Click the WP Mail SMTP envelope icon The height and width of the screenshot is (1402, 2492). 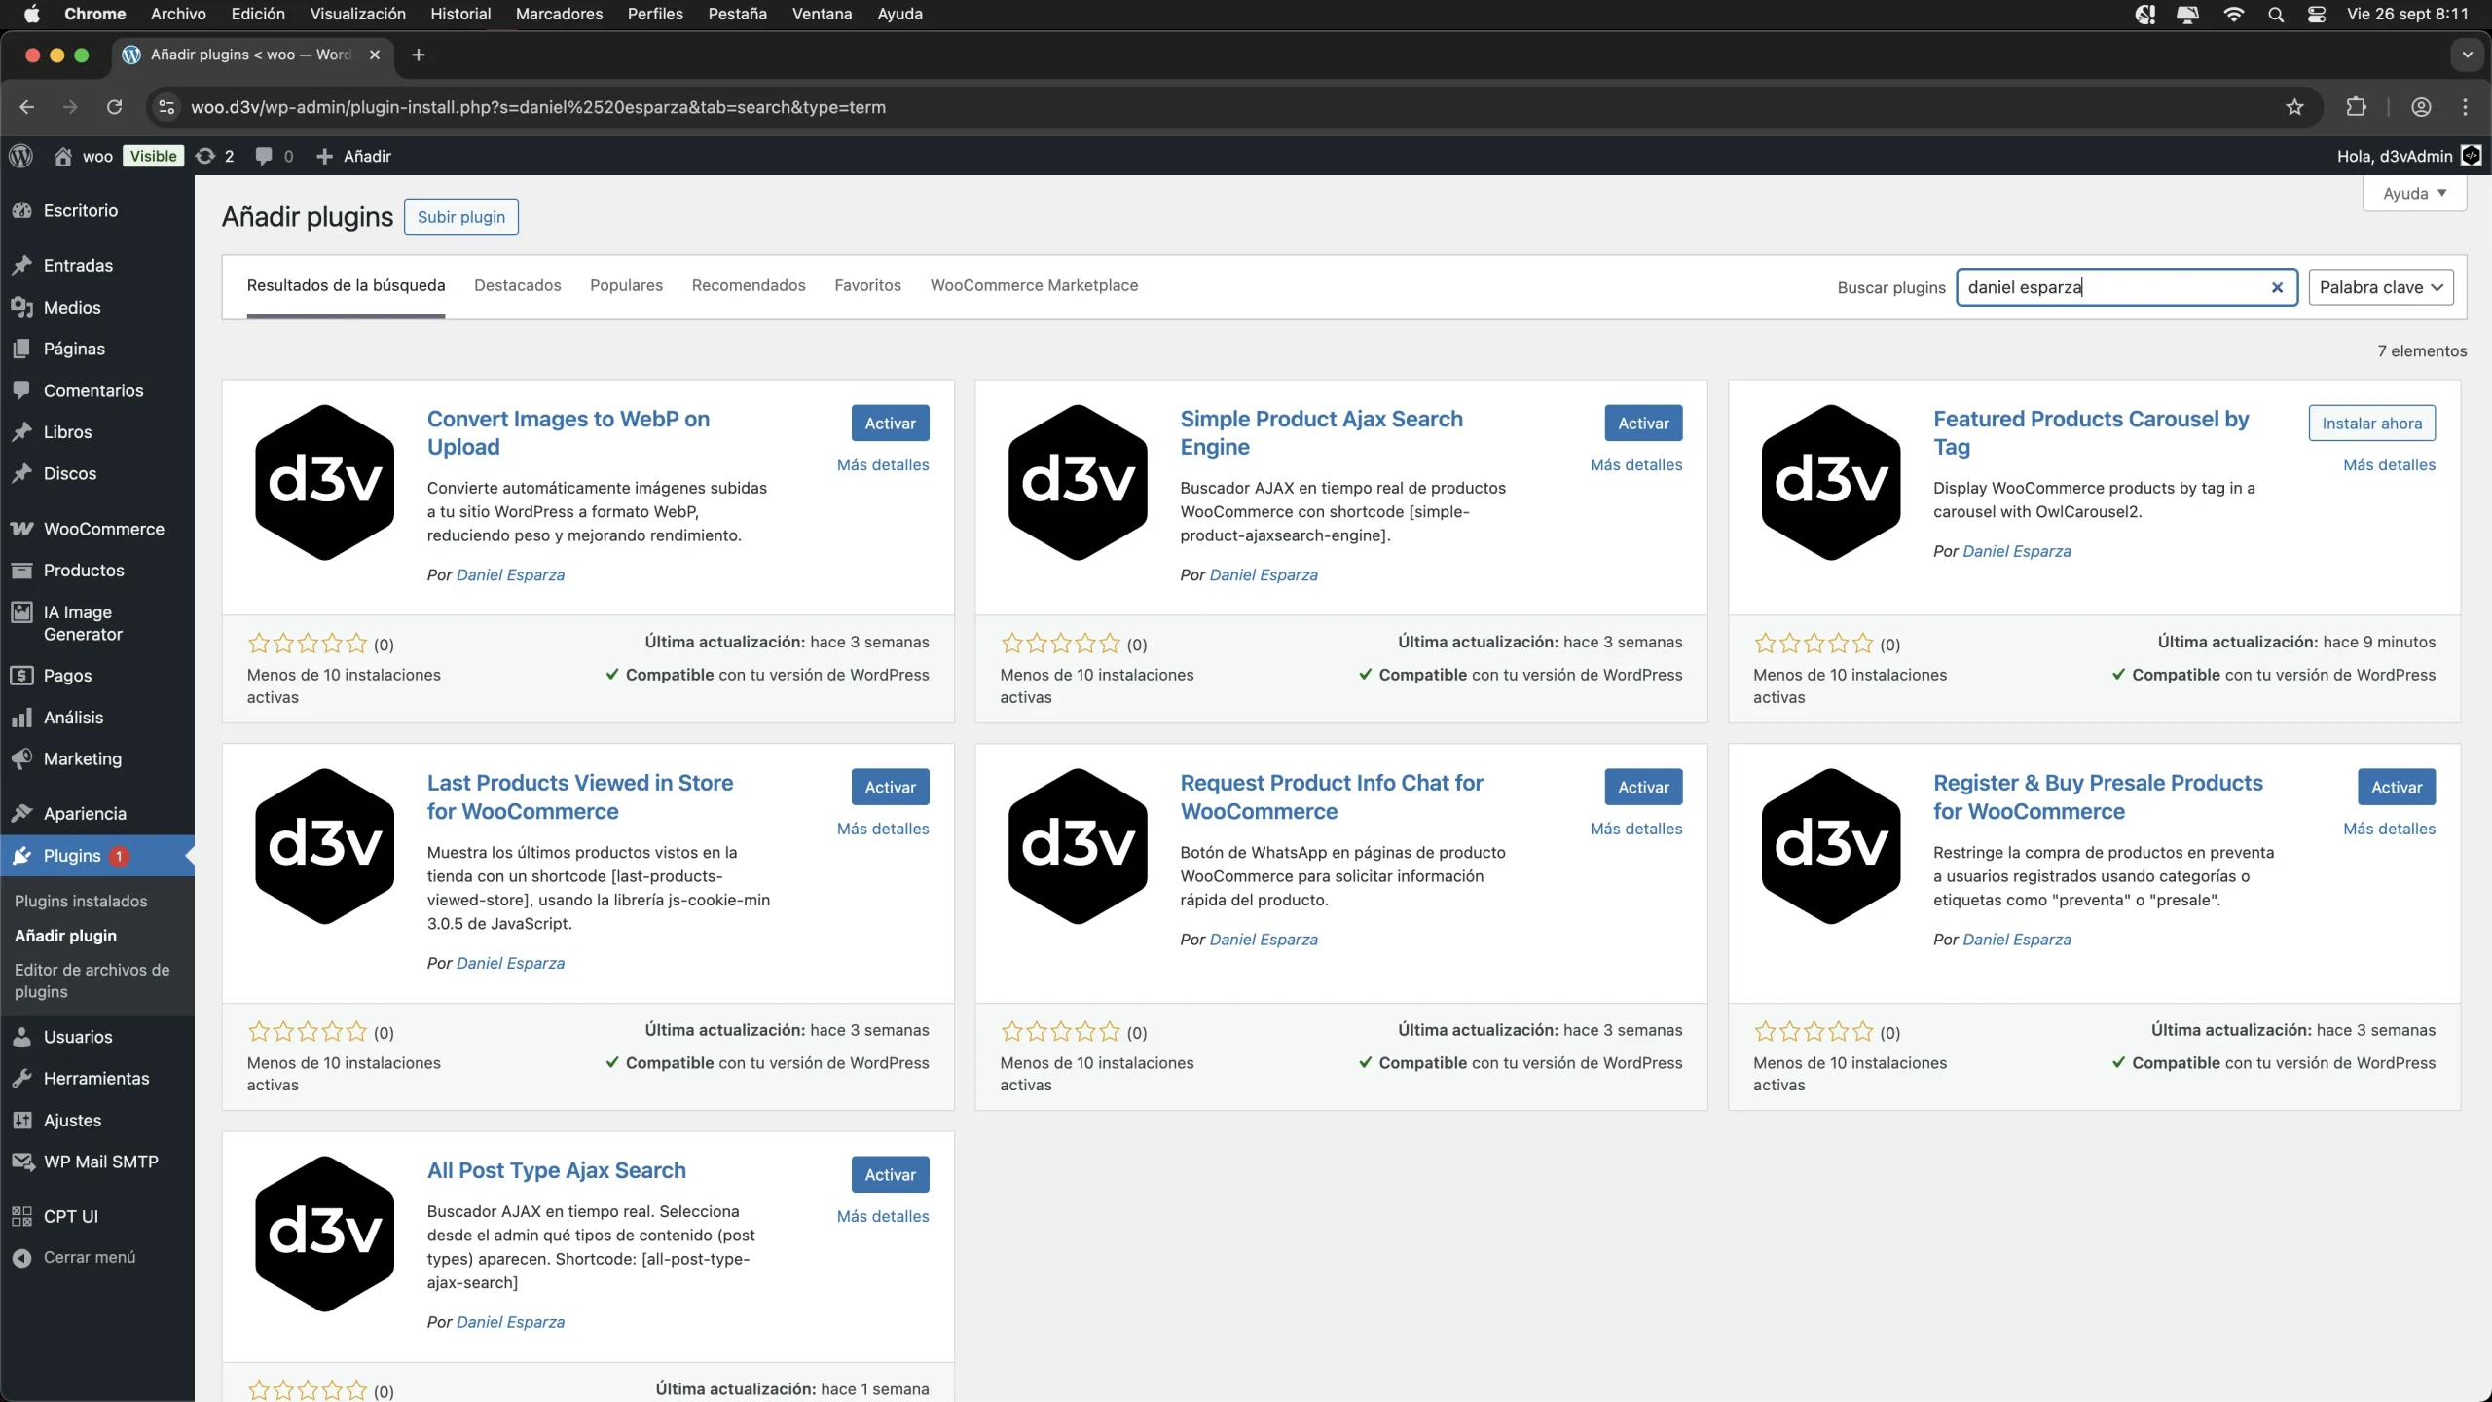tap(22, 1162)
